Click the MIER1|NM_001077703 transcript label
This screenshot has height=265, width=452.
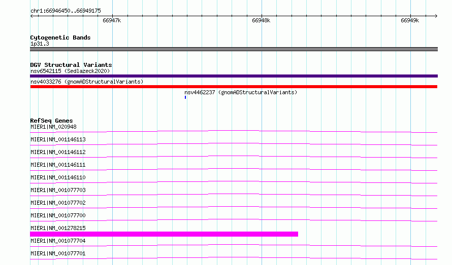tap(58, 190)
